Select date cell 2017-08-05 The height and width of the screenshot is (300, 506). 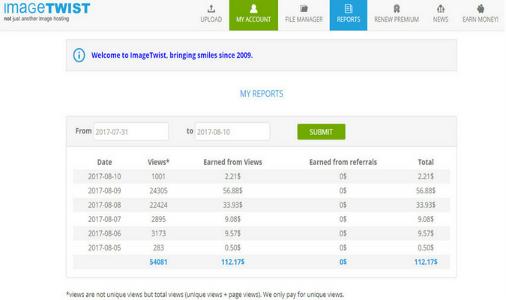[104, 247]
